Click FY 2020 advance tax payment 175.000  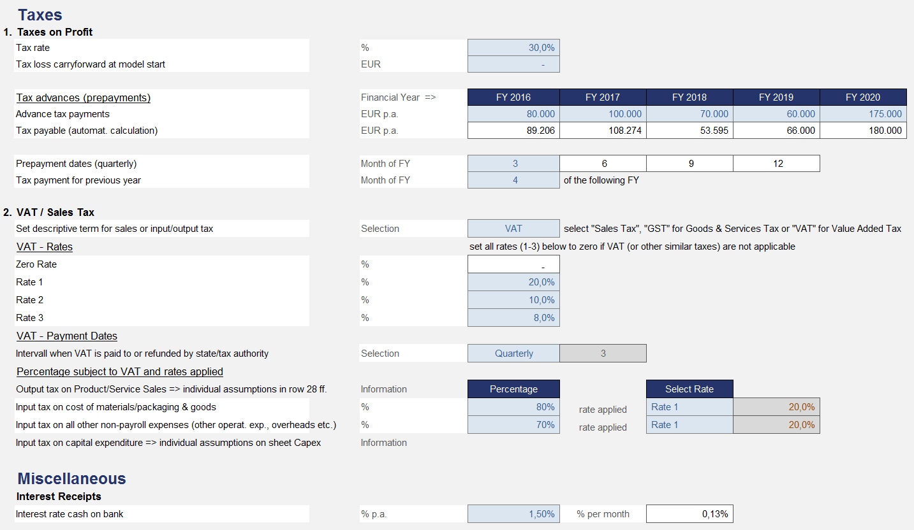tap(863, 114)
